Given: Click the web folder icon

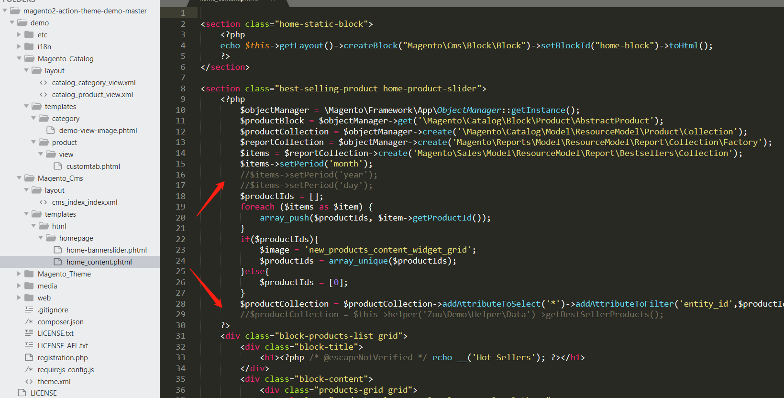Looking at the screenshot, I should (x=29, y=298).
